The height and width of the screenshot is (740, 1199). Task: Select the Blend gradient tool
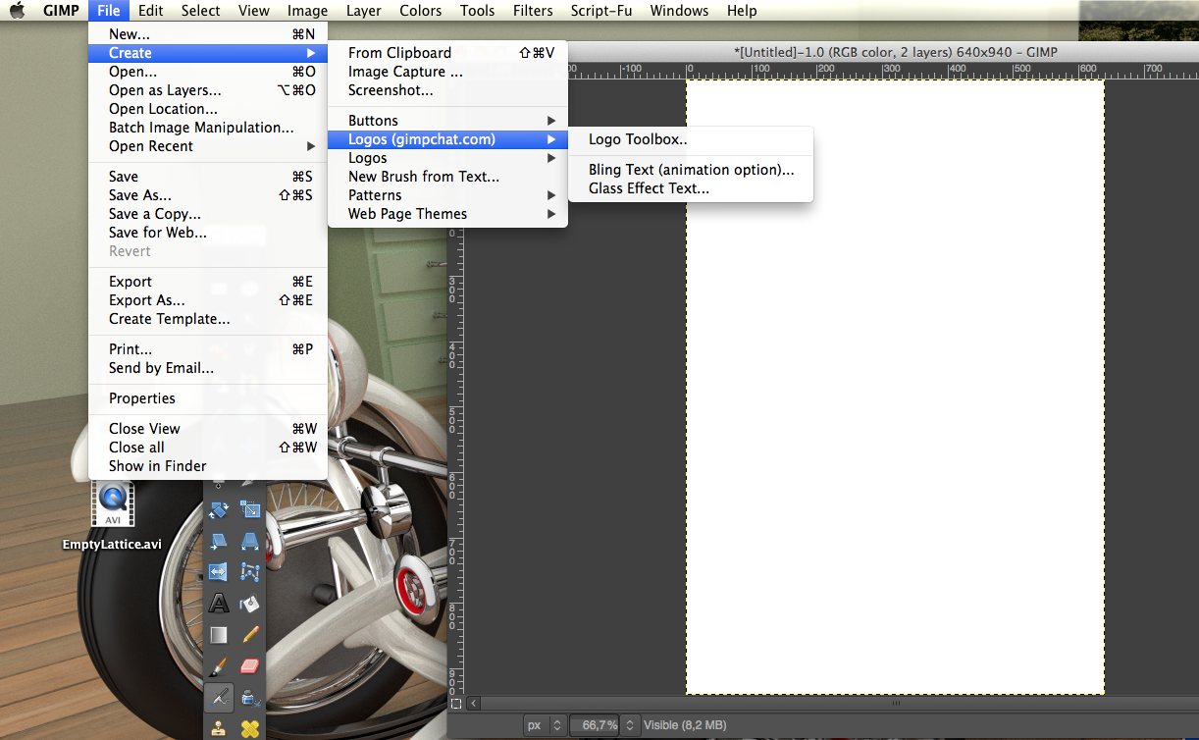219,634
